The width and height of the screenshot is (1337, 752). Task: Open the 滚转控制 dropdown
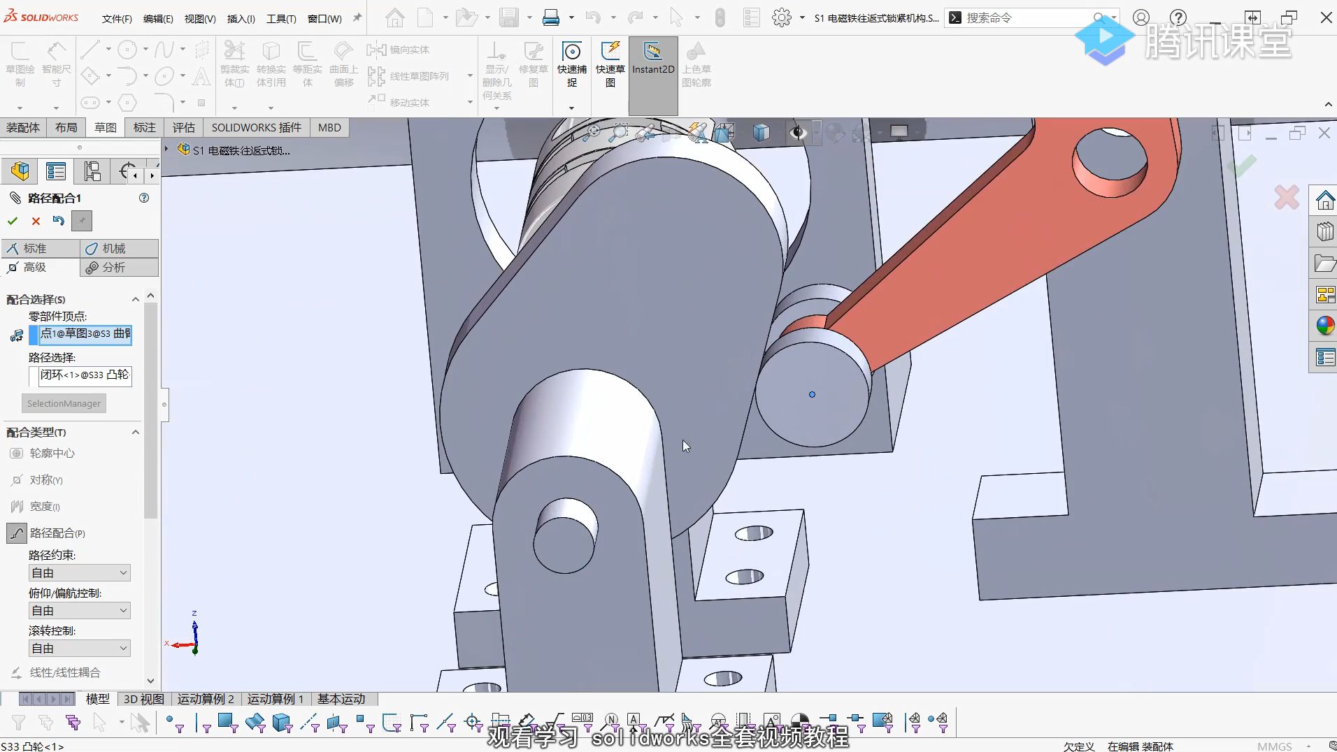pos(79,649)
